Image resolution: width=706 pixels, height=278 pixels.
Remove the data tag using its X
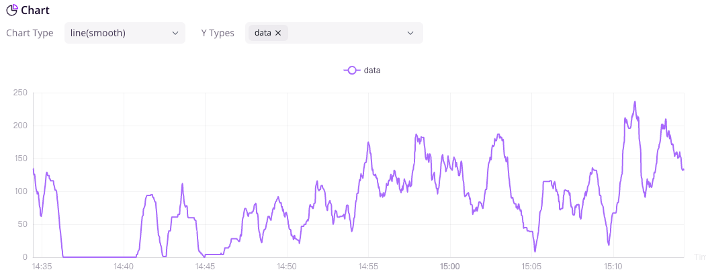click(278, 33)
